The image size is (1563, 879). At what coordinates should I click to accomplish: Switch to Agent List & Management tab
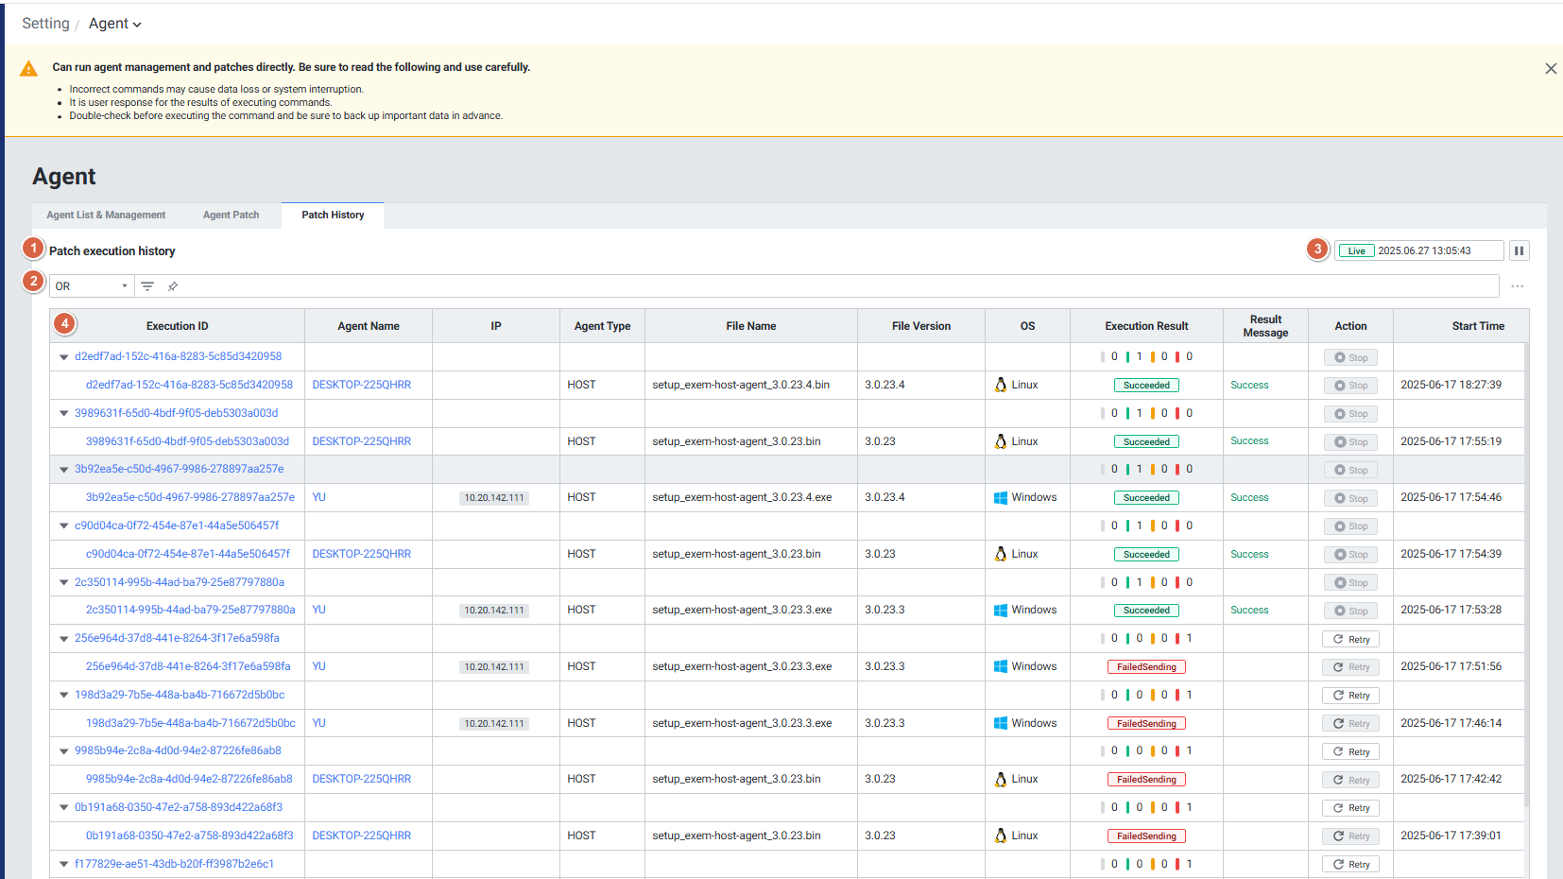click(x=106, y=215)
